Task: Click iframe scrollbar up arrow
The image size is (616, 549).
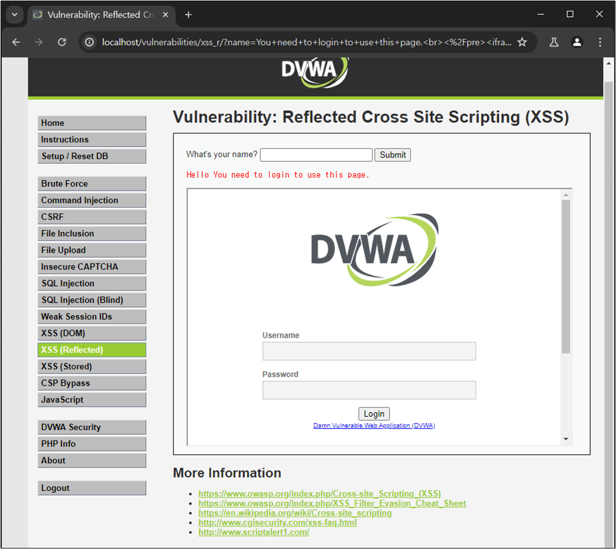Action: coord(566,195)
